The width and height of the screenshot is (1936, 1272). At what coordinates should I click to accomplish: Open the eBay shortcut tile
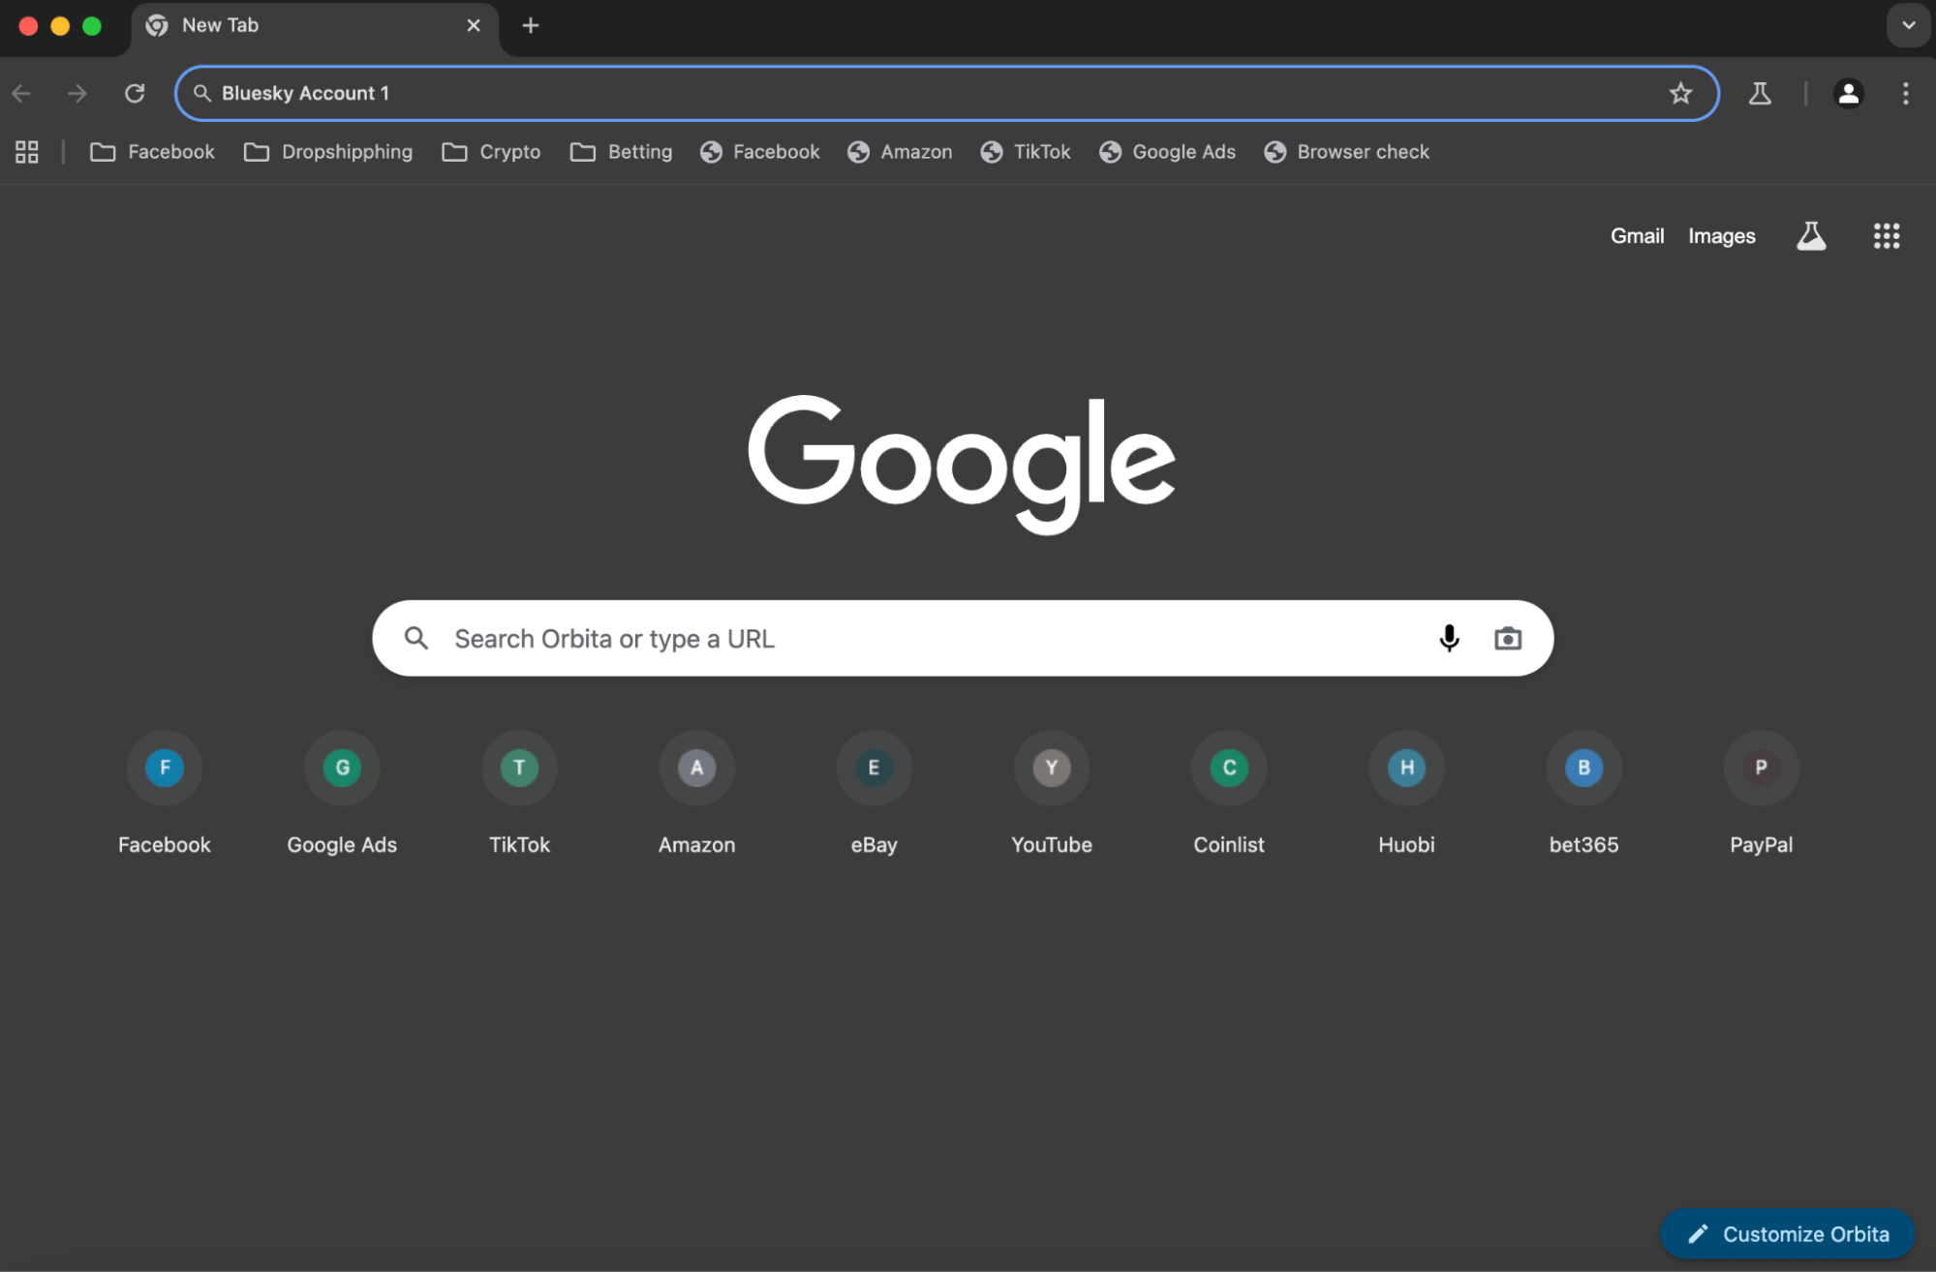coord(874,794)
